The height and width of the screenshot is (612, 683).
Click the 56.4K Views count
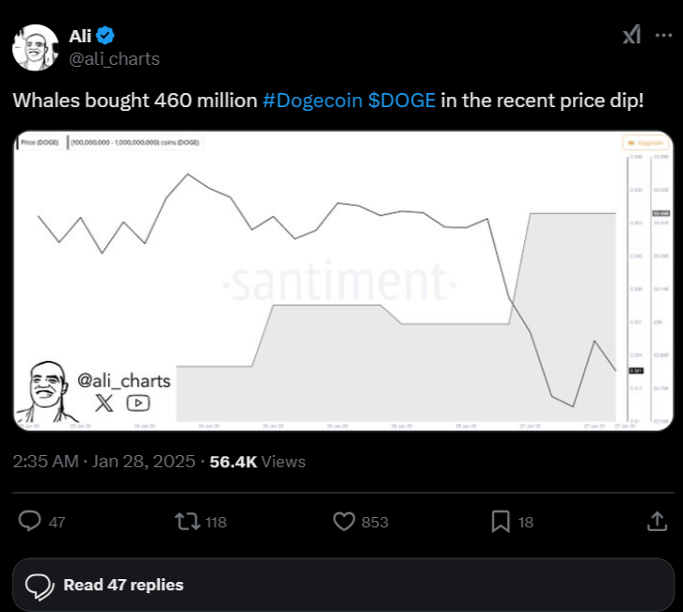pyautogui.click(x=257, y=462)
